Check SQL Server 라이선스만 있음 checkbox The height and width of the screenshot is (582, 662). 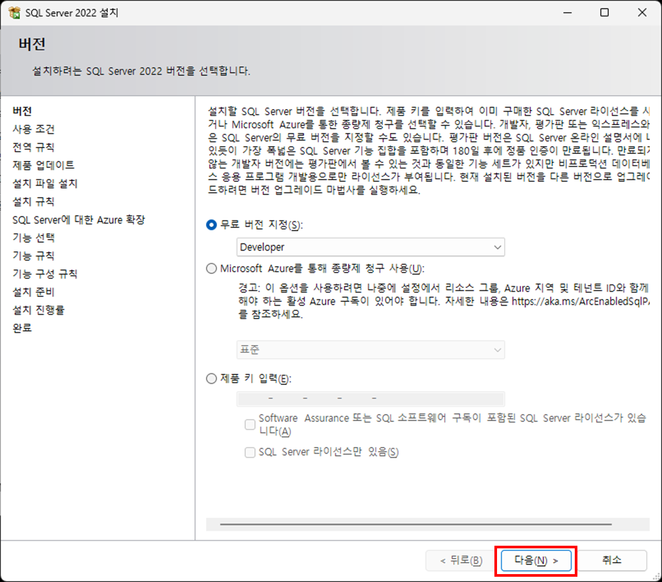(250, 452)
